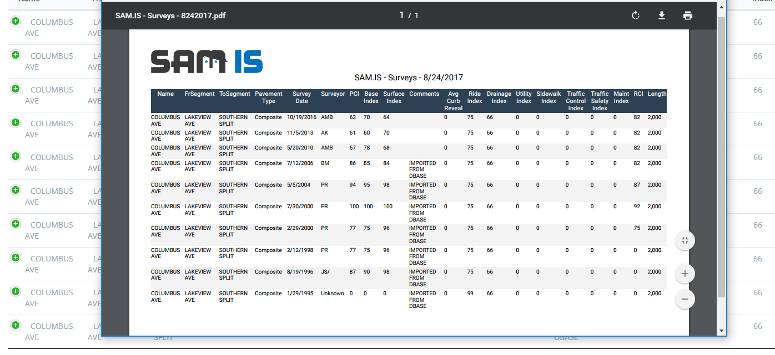Click the SAM IS logo in the report
Viewport: 775px width, 355px height.
207,61
